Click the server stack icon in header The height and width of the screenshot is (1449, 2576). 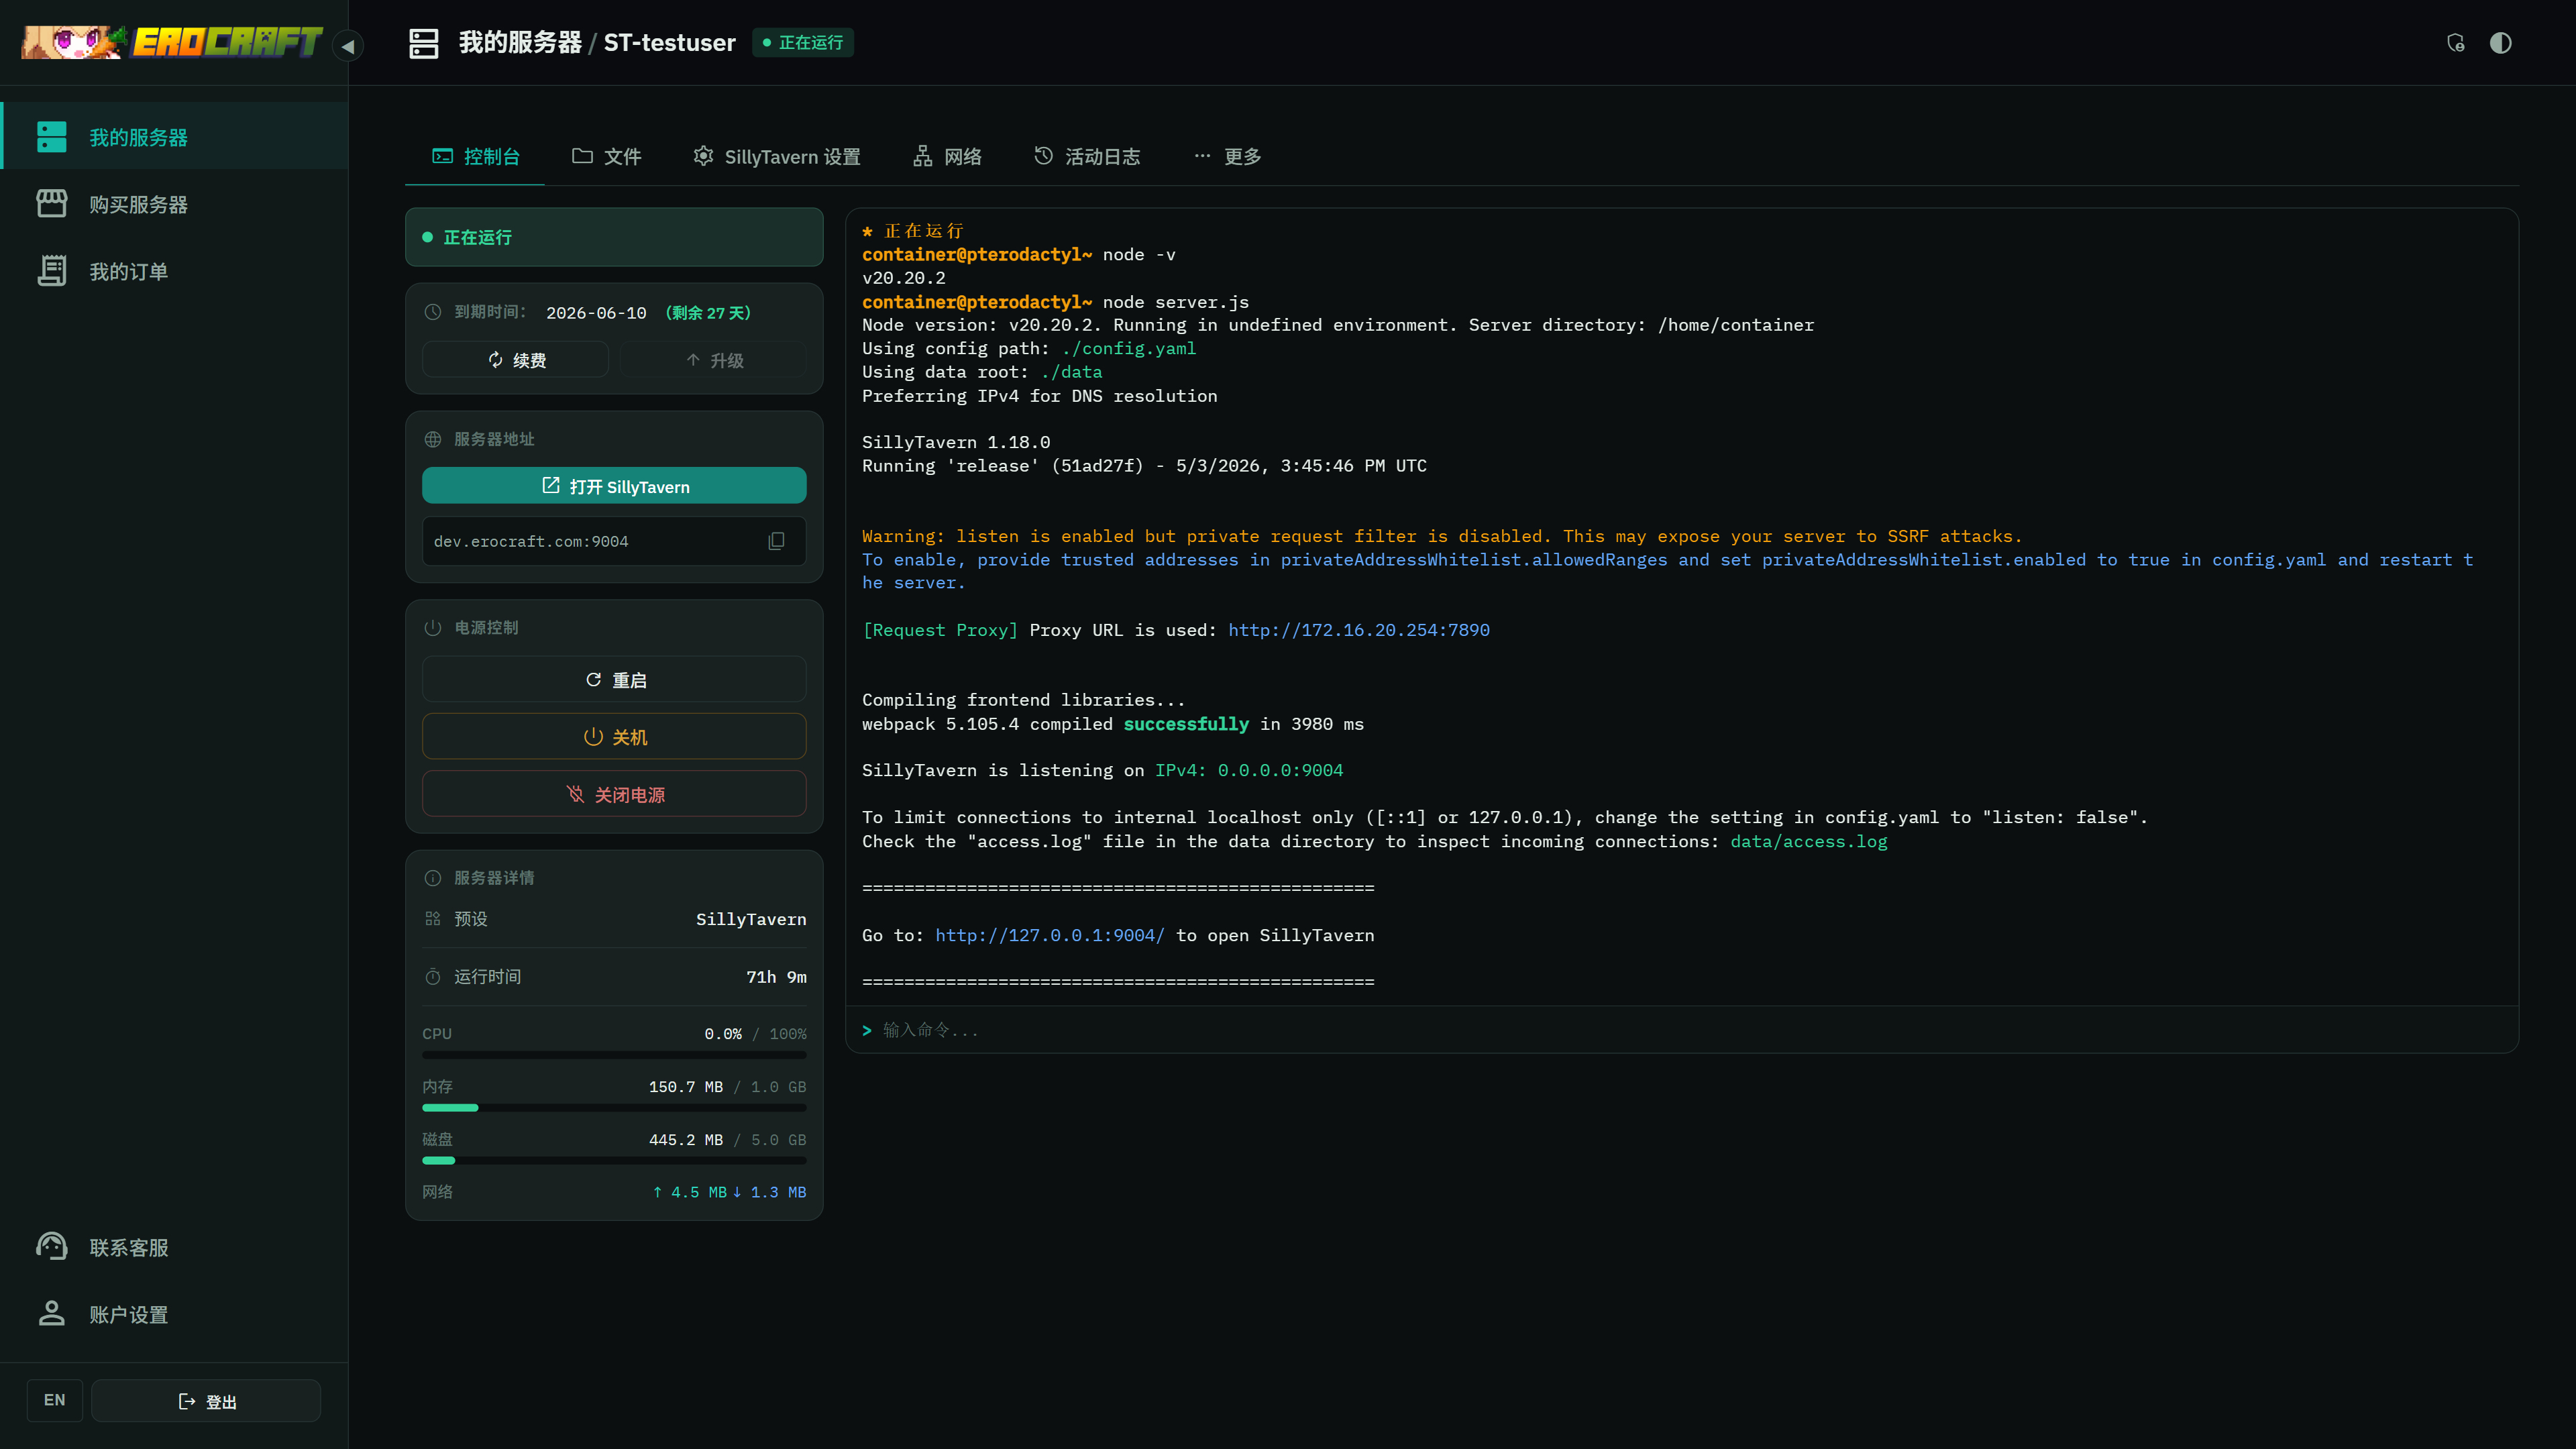[x=424, y=43]
